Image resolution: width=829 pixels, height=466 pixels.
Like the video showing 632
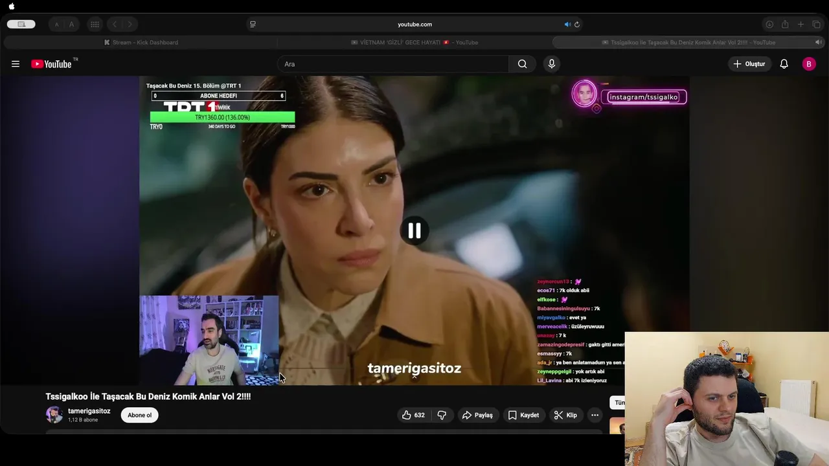(x=413, y=415)
